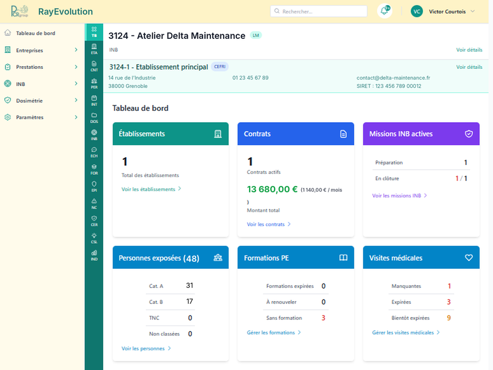Expand the Paramètres sidebar chevron

76,117
